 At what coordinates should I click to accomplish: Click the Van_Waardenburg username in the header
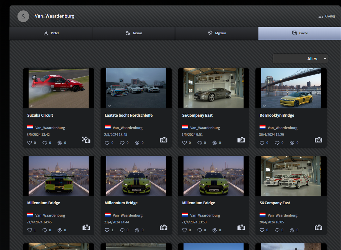(55, 16)
